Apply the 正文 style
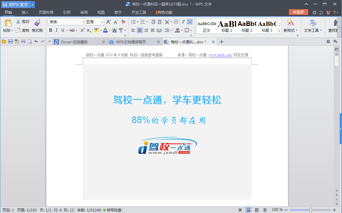This screenshot has height=213, width=342. click(x=207, y=26)
